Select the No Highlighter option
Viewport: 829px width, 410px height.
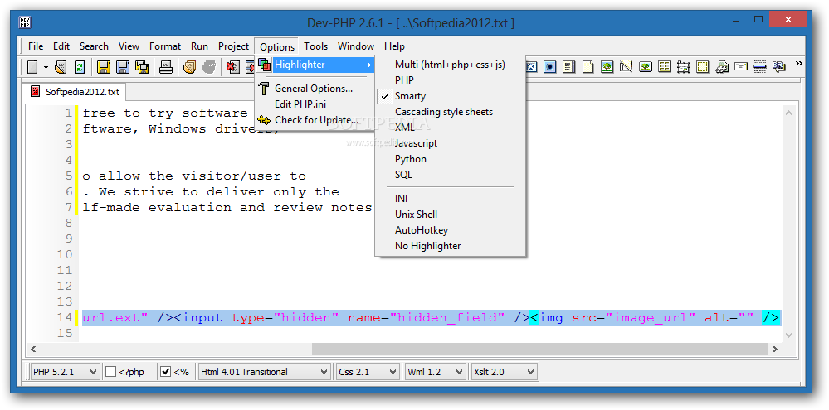click(x=451, y=246)
